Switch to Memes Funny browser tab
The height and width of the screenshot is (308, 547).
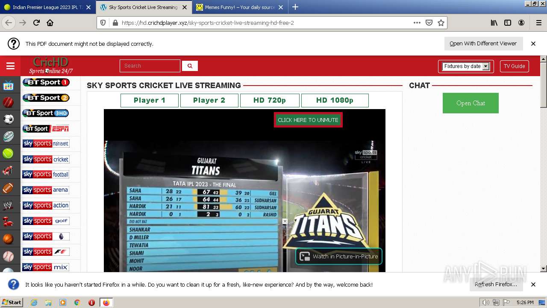coord(239,7)
